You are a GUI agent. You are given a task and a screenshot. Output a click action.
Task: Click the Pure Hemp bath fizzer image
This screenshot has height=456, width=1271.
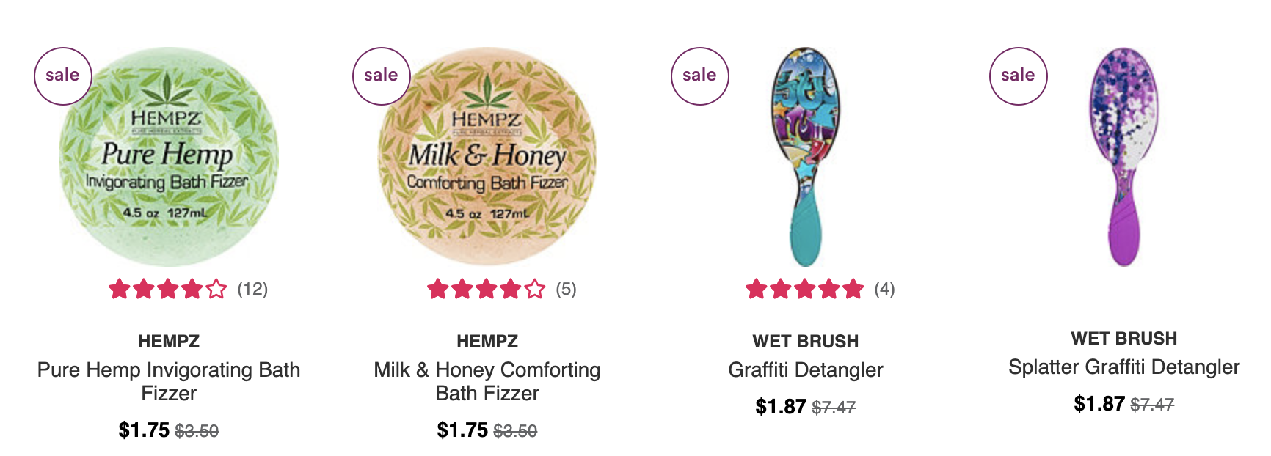coord(169,157)
